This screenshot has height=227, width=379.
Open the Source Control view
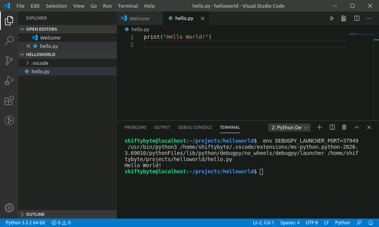click(9, 61)
